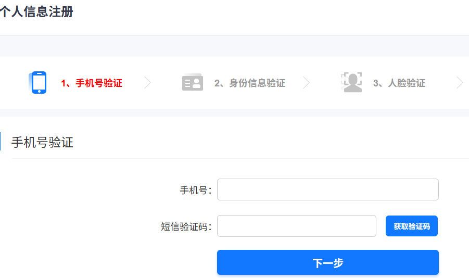Image resolution: width=469 pixels, height=278 pixels.
Task: Click the chevron arrow after 身份信息验证 step
Action: [x=306, y=83]
